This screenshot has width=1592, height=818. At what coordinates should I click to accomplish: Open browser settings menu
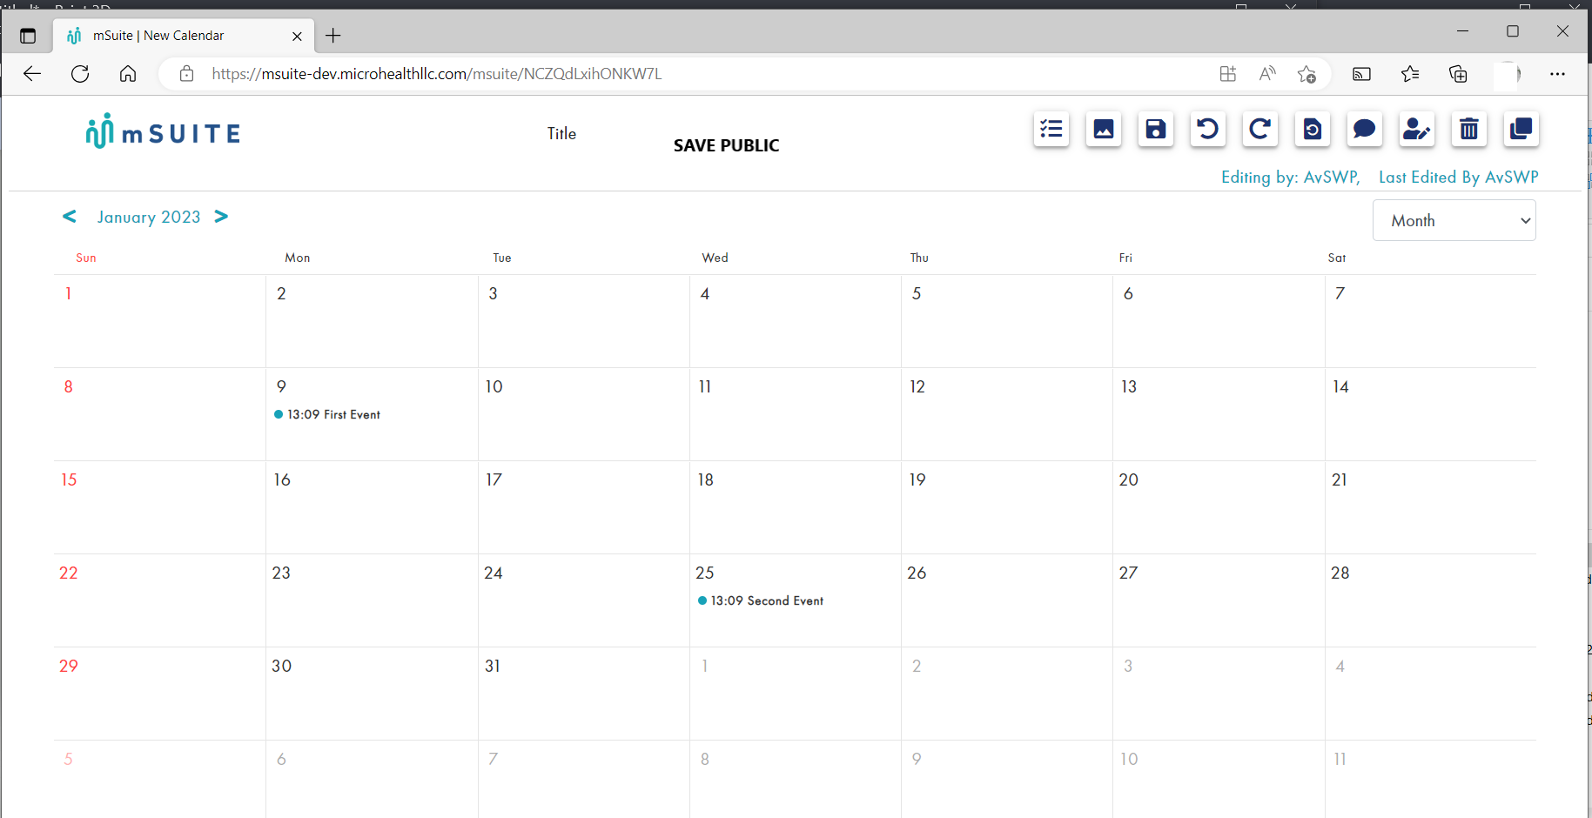click(x=1558, y=74)
